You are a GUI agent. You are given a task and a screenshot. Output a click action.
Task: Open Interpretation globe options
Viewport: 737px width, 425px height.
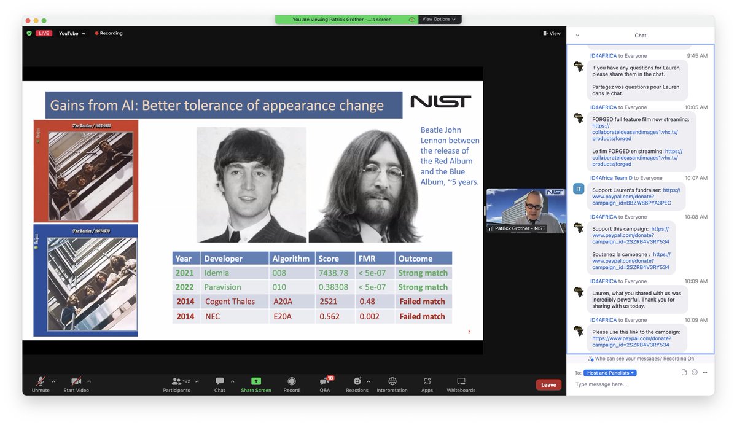click(392, 384)
